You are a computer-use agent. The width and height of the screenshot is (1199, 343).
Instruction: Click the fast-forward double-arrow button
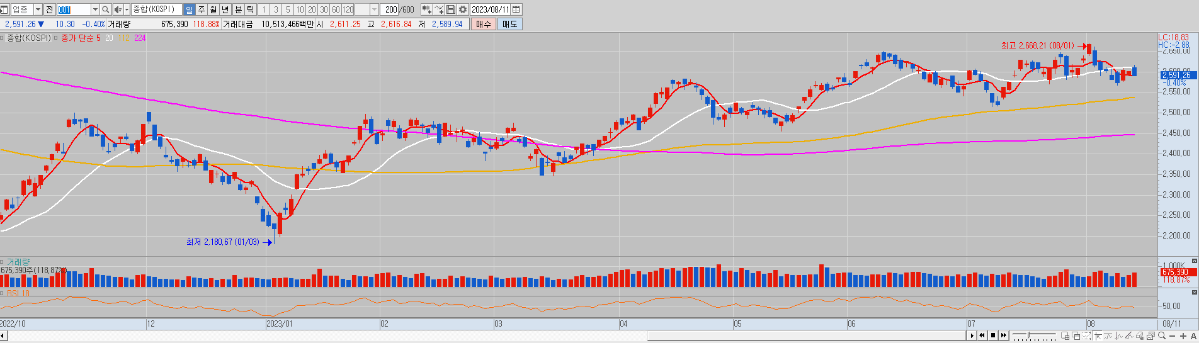coord(1004,335)
